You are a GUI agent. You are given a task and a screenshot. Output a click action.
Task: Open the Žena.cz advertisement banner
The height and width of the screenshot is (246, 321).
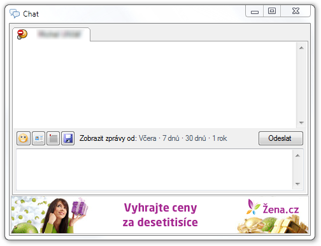coord(160,215)
